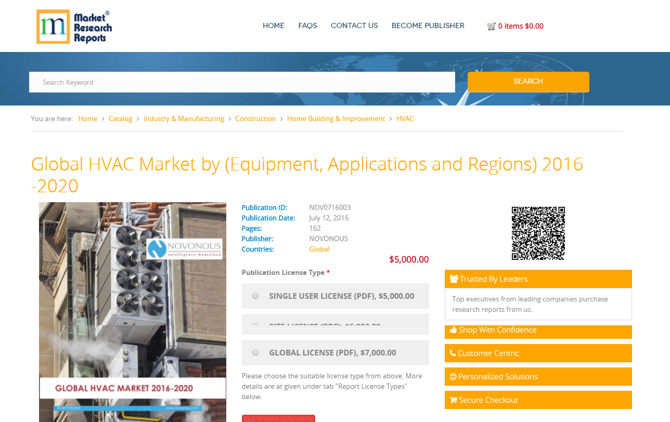
Task: Scan the QR code image
Action: pyautogui.click(x=538, y=233)
